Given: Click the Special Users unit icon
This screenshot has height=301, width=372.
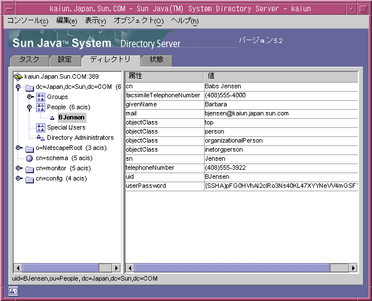Looking at the screenshot, I should (41, 128).
